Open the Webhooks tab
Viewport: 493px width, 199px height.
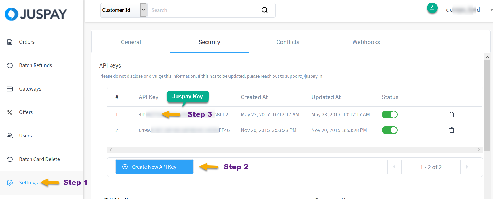366,42
